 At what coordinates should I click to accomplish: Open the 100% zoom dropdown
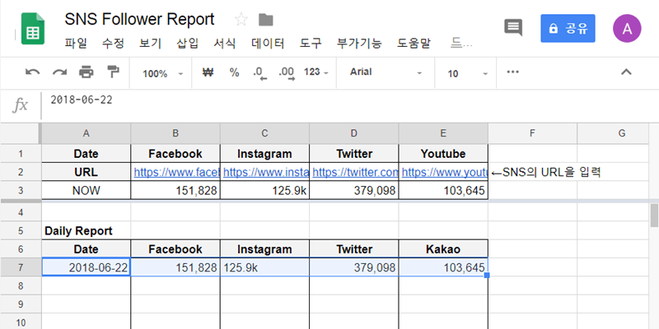pos(163,73)
